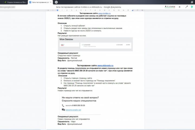195x130 pixels.
Task: Click the text Новая страница или чат не открываются
Action: click(x=75, y=90)
